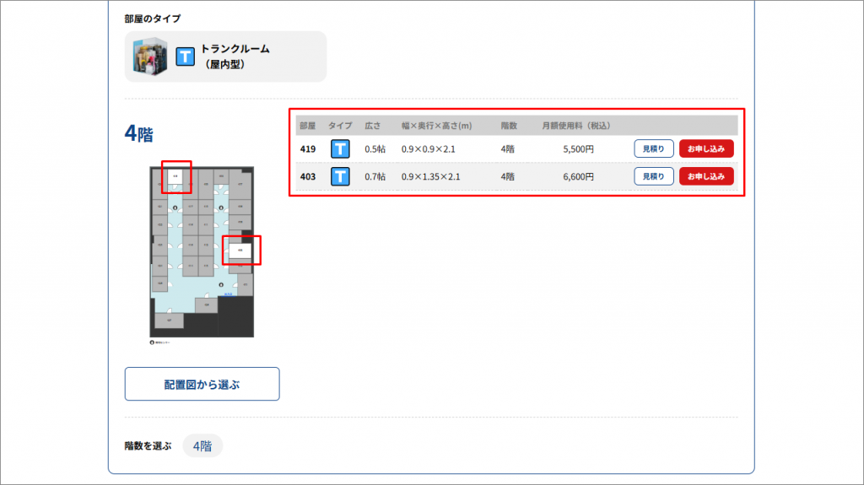Click the 5,500円 price cell
The width and height of the screenshot is (864, 485).
coord(577,148)
